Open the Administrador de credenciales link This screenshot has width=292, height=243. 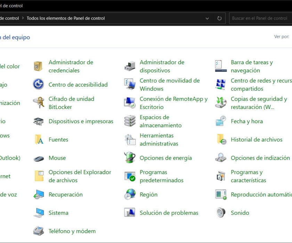tap(71, 66)
